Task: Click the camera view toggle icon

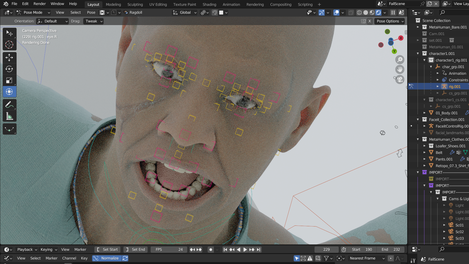Action: pos(400,79)
